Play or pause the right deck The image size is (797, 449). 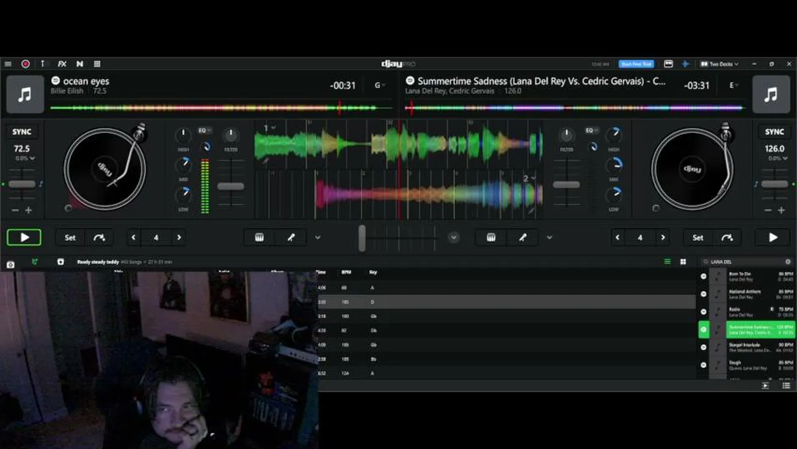[x=773, y=238]
